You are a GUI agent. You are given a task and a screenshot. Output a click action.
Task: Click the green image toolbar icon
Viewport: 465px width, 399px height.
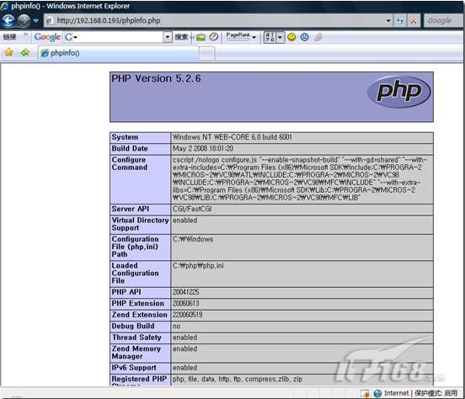[x=201, y=37]
